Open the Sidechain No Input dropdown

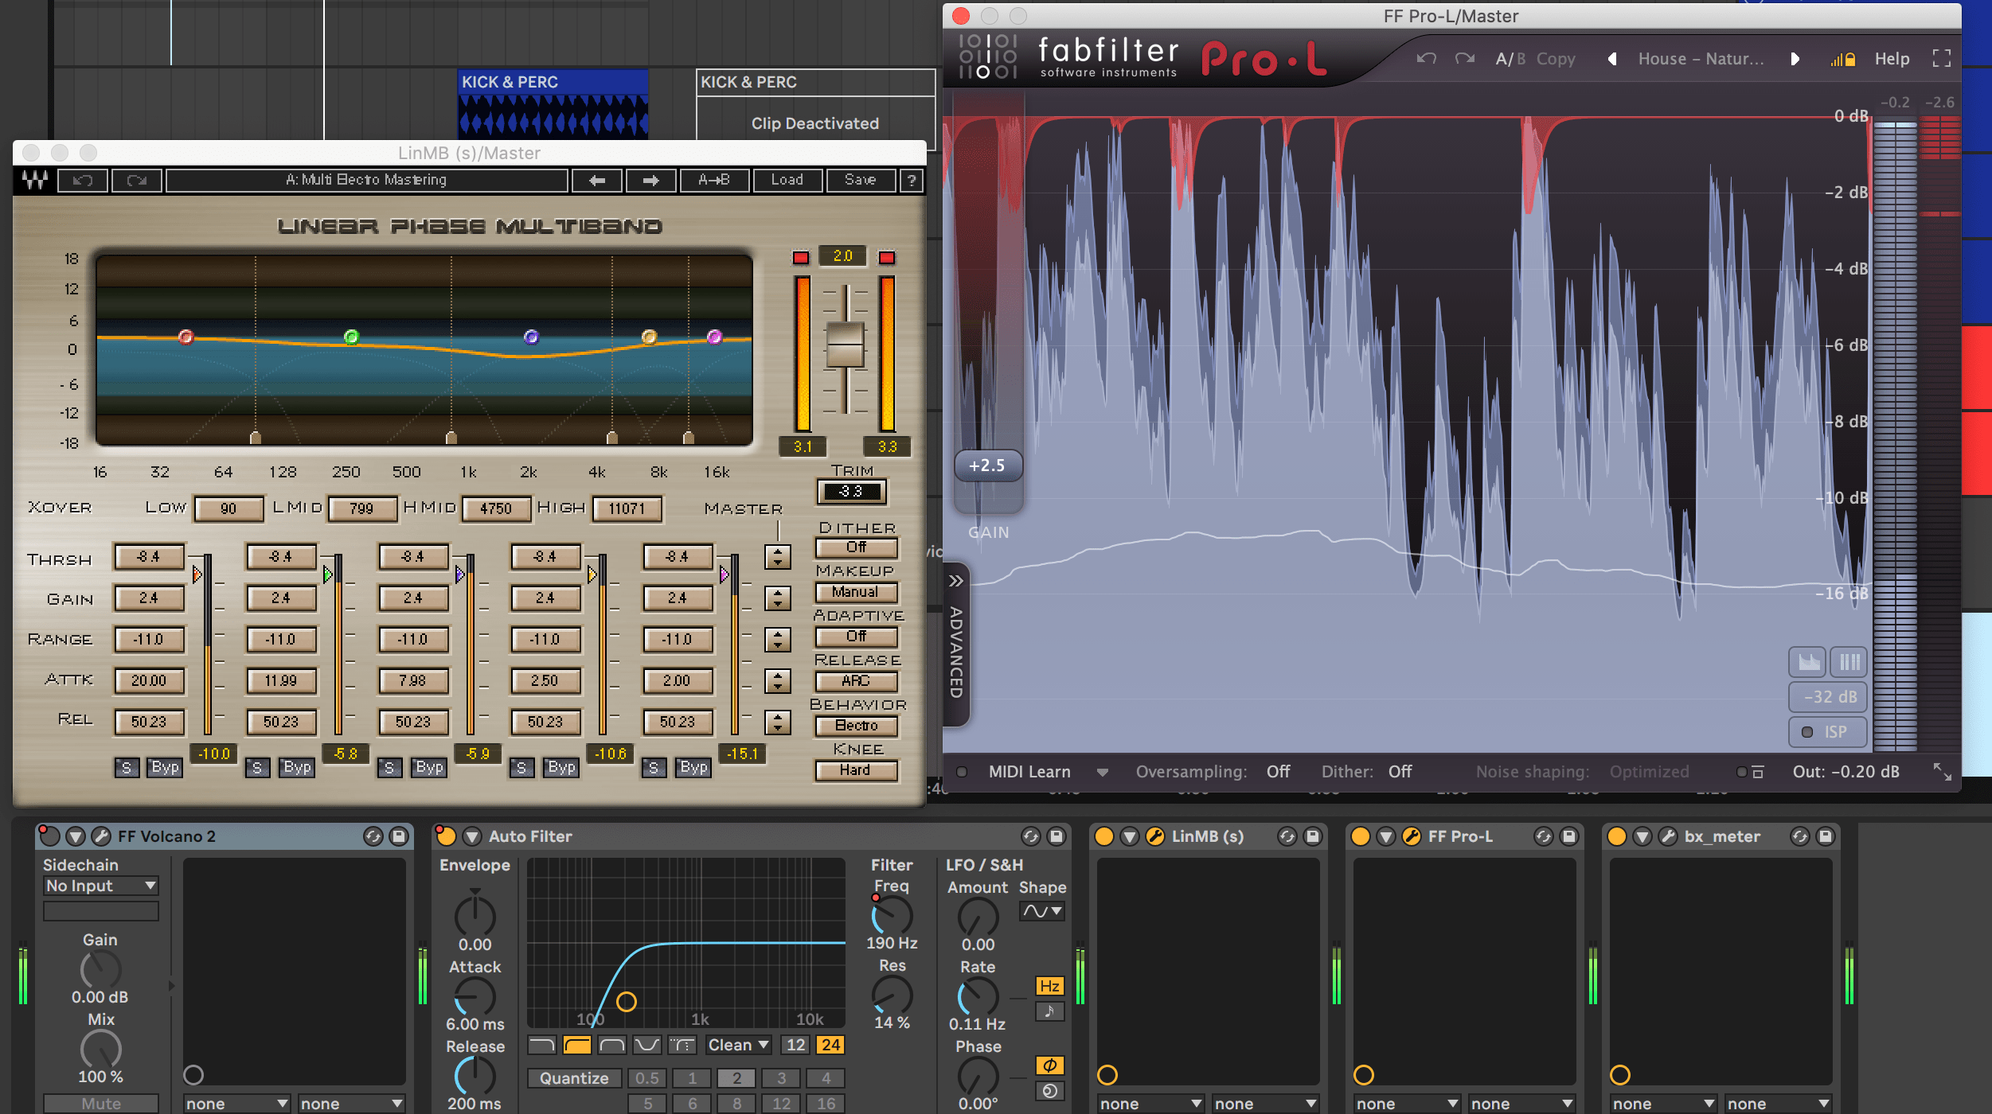[101, 886]
